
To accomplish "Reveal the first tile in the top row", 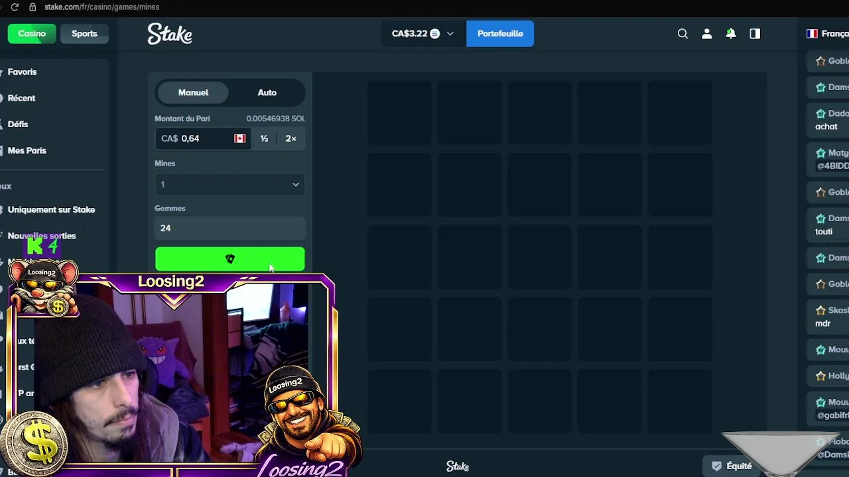I will pyautogui.click(x=399, y=113).
